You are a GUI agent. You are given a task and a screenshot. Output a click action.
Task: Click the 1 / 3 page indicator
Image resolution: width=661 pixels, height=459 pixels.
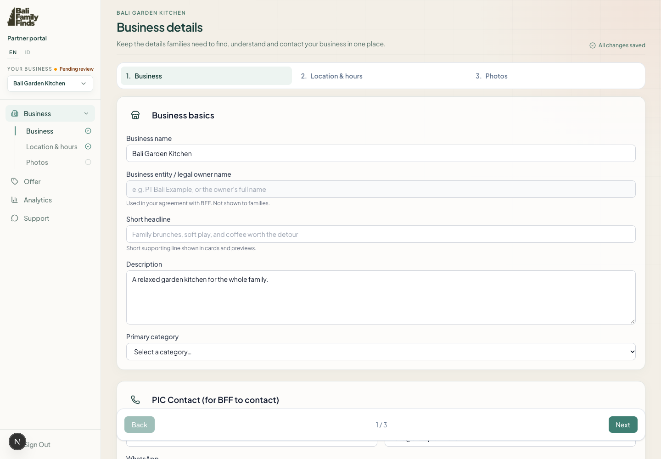(x=381, y=425)
